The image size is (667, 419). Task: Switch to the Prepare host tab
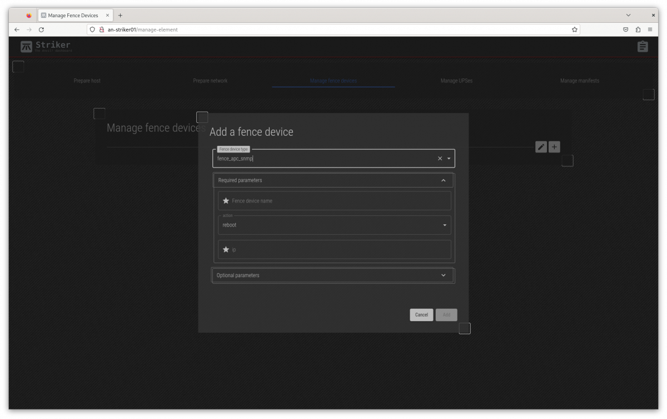87,81
